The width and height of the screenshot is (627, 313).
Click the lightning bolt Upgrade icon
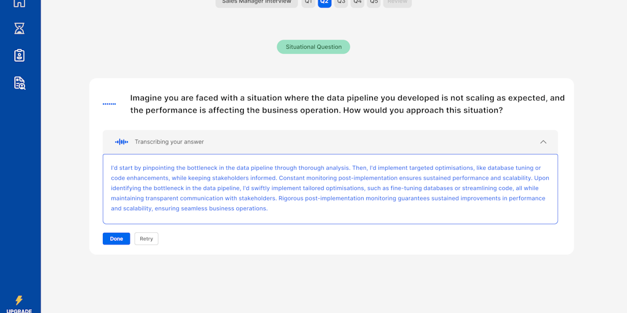coord(19,300)
